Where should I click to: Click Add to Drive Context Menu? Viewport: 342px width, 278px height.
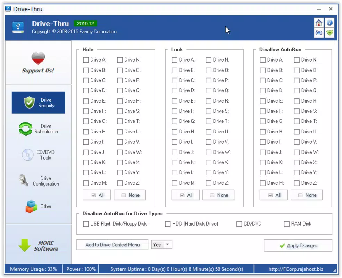pyautogui.click(x=112, y=245)
